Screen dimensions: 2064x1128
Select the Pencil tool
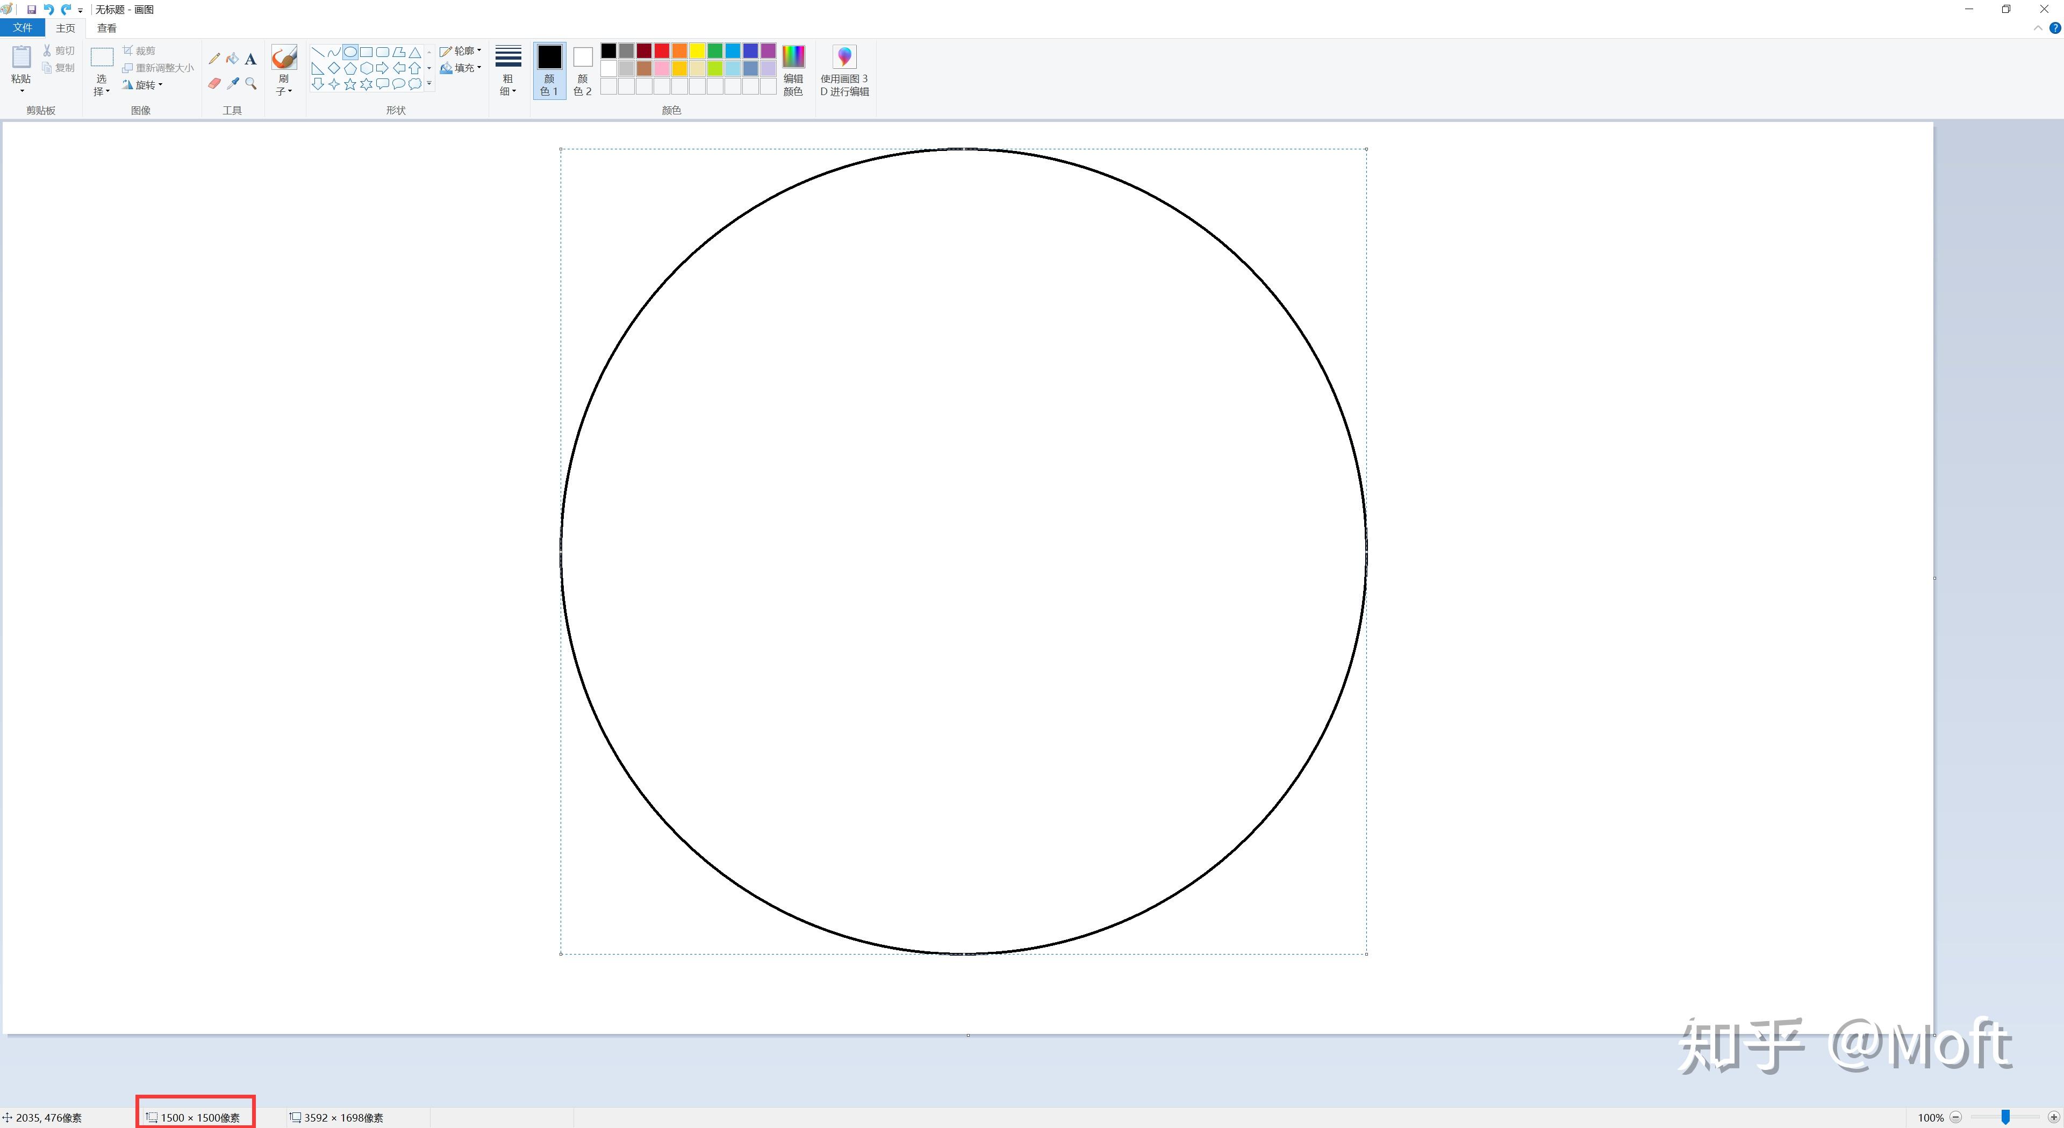click(x=214, y=59)
